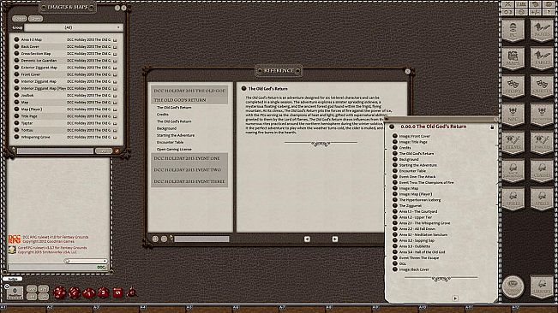Select Open Gaming License in Reference index
The width and height of the screenshot is (558, 313).
174,150
